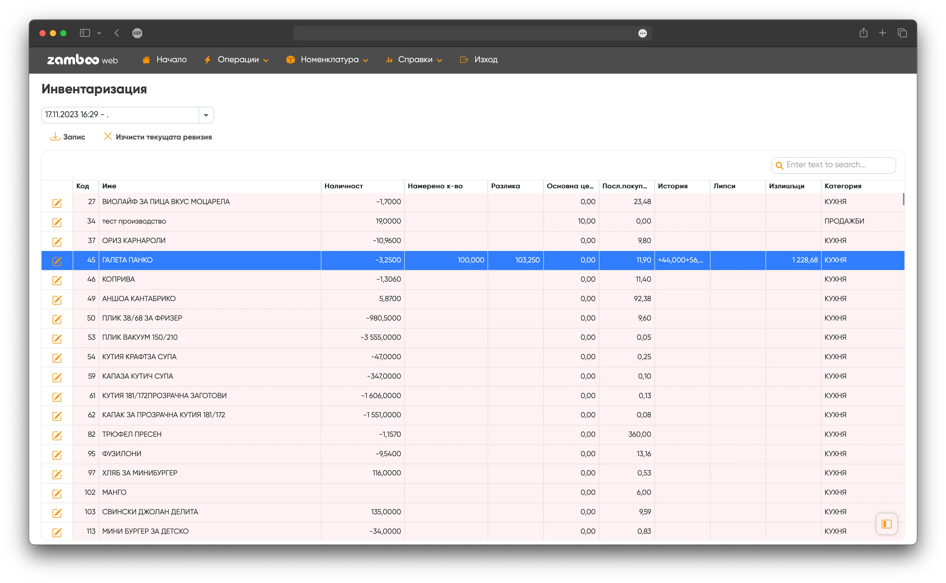
Task: Click edit icon for МАНГО row
Action: point(57,494)
